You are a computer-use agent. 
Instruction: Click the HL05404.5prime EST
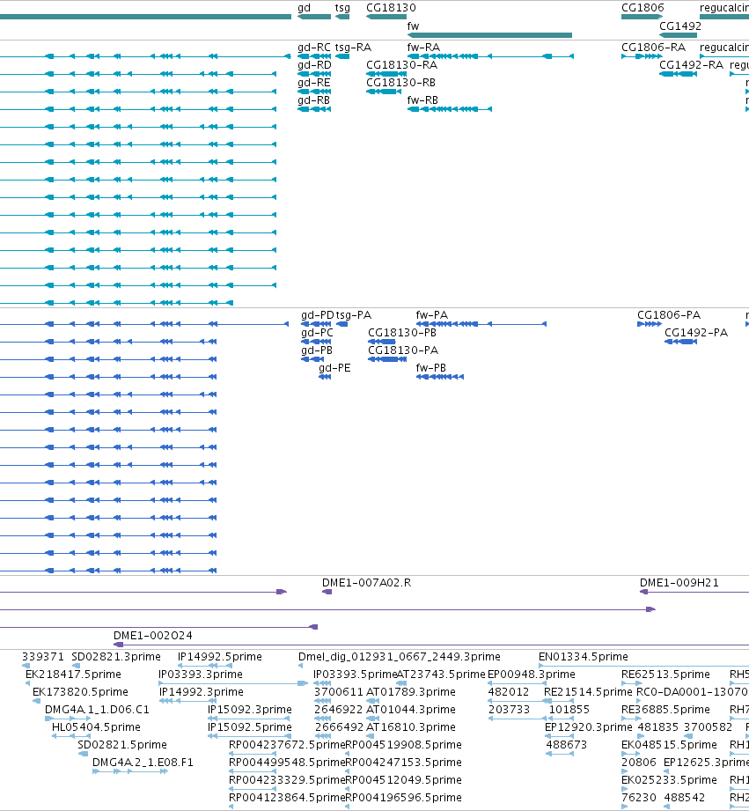pyautogui.click(x=70, y=736)
